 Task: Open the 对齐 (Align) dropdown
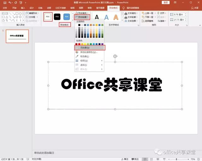pyautogui.click(x=162, y=13)
